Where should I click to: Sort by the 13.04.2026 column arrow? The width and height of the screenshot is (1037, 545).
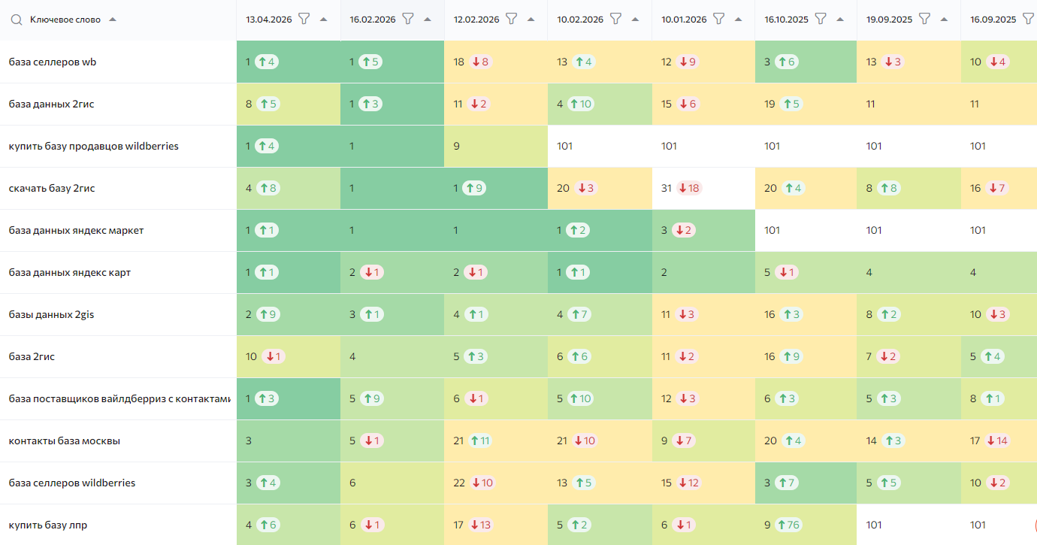tap(324, 20)
